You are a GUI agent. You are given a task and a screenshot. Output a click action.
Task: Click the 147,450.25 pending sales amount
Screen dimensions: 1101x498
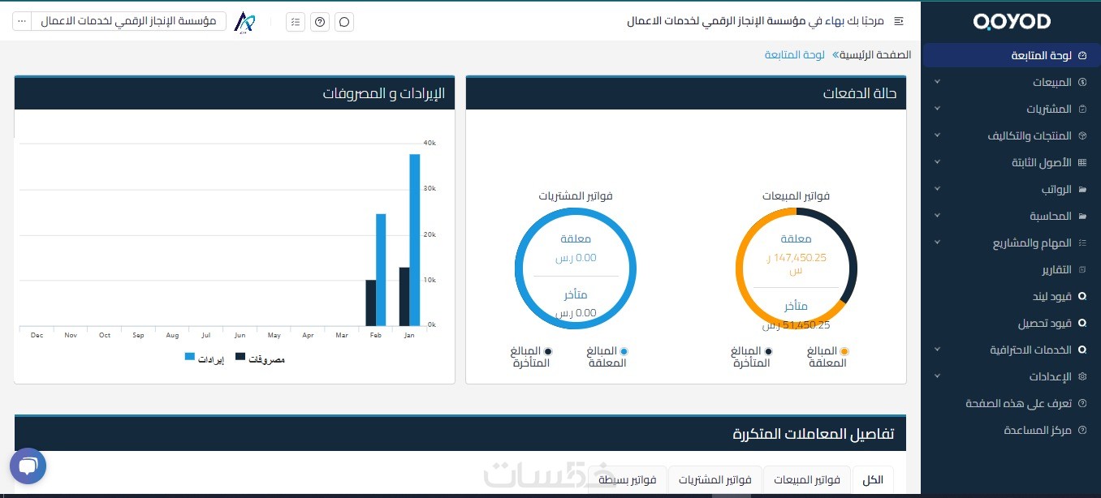pyautogui.click(x=797, y=263)
